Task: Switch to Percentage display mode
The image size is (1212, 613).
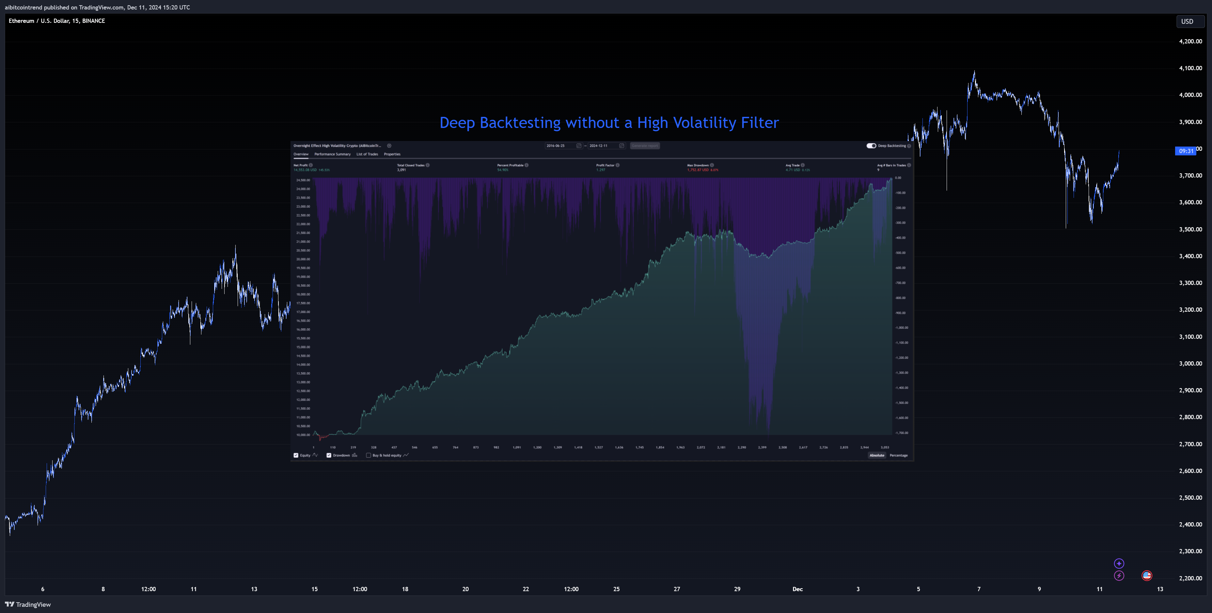Action: [899, 455]
